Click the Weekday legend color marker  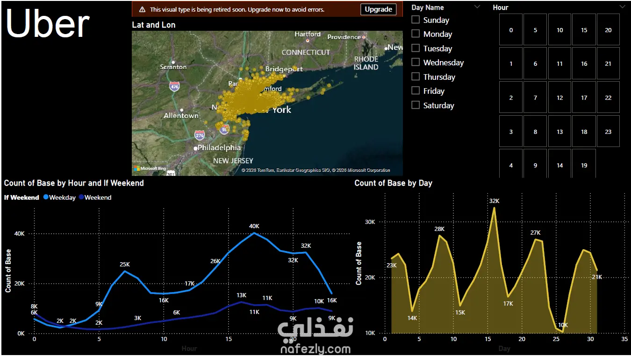(x=46, y=197)
